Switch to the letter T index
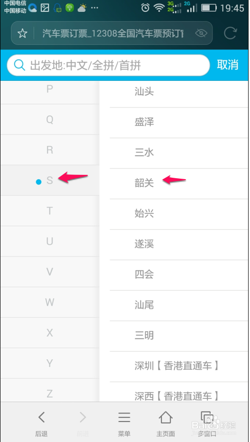The width and height of the screenshot is (250, 442). pos(50,211)
